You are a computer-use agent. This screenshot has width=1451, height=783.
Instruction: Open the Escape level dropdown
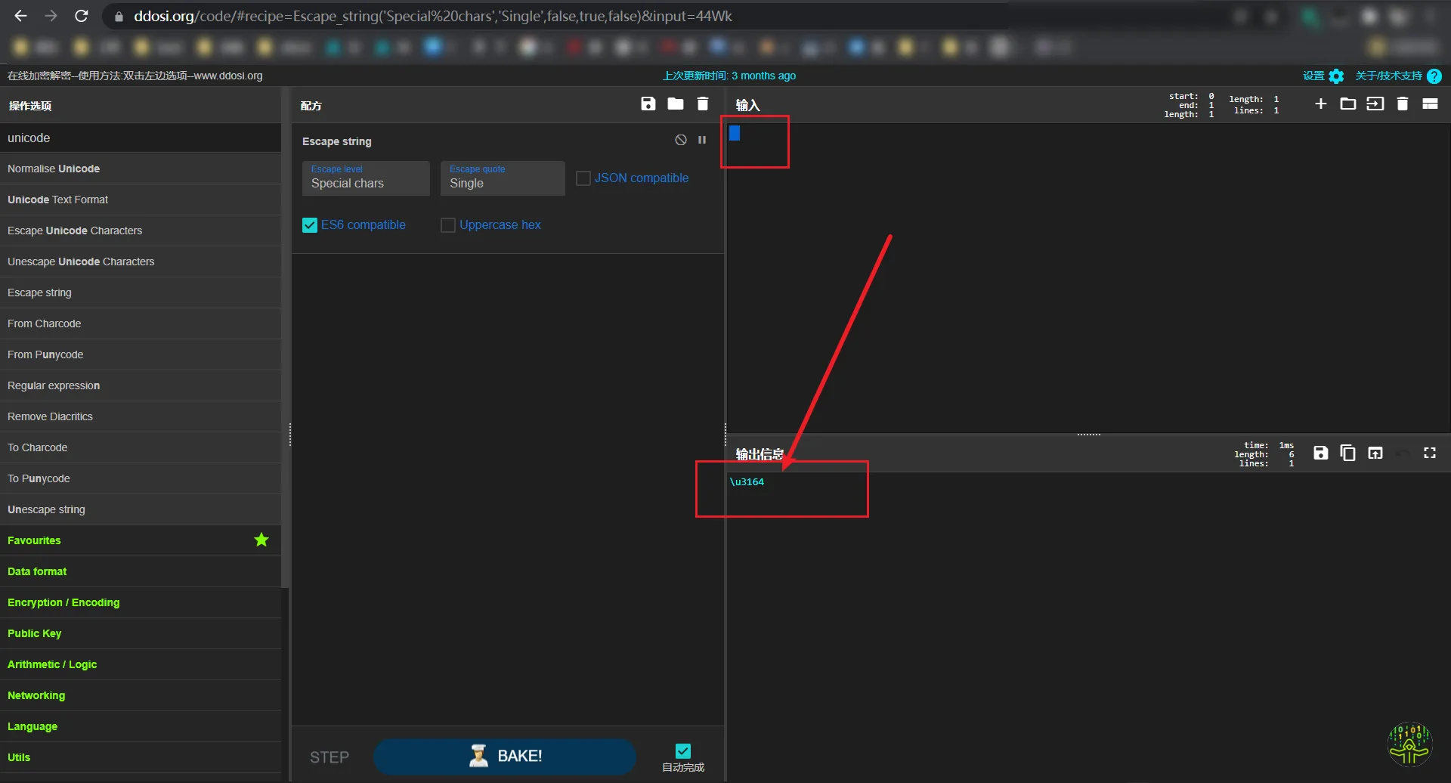click(x=366, y=178)
